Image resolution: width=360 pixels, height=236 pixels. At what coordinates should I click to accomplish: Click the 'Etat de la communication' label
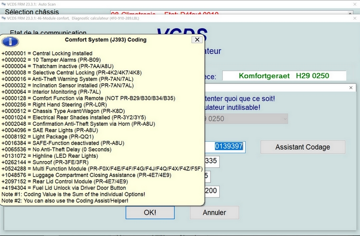click(x=48, y=32)
